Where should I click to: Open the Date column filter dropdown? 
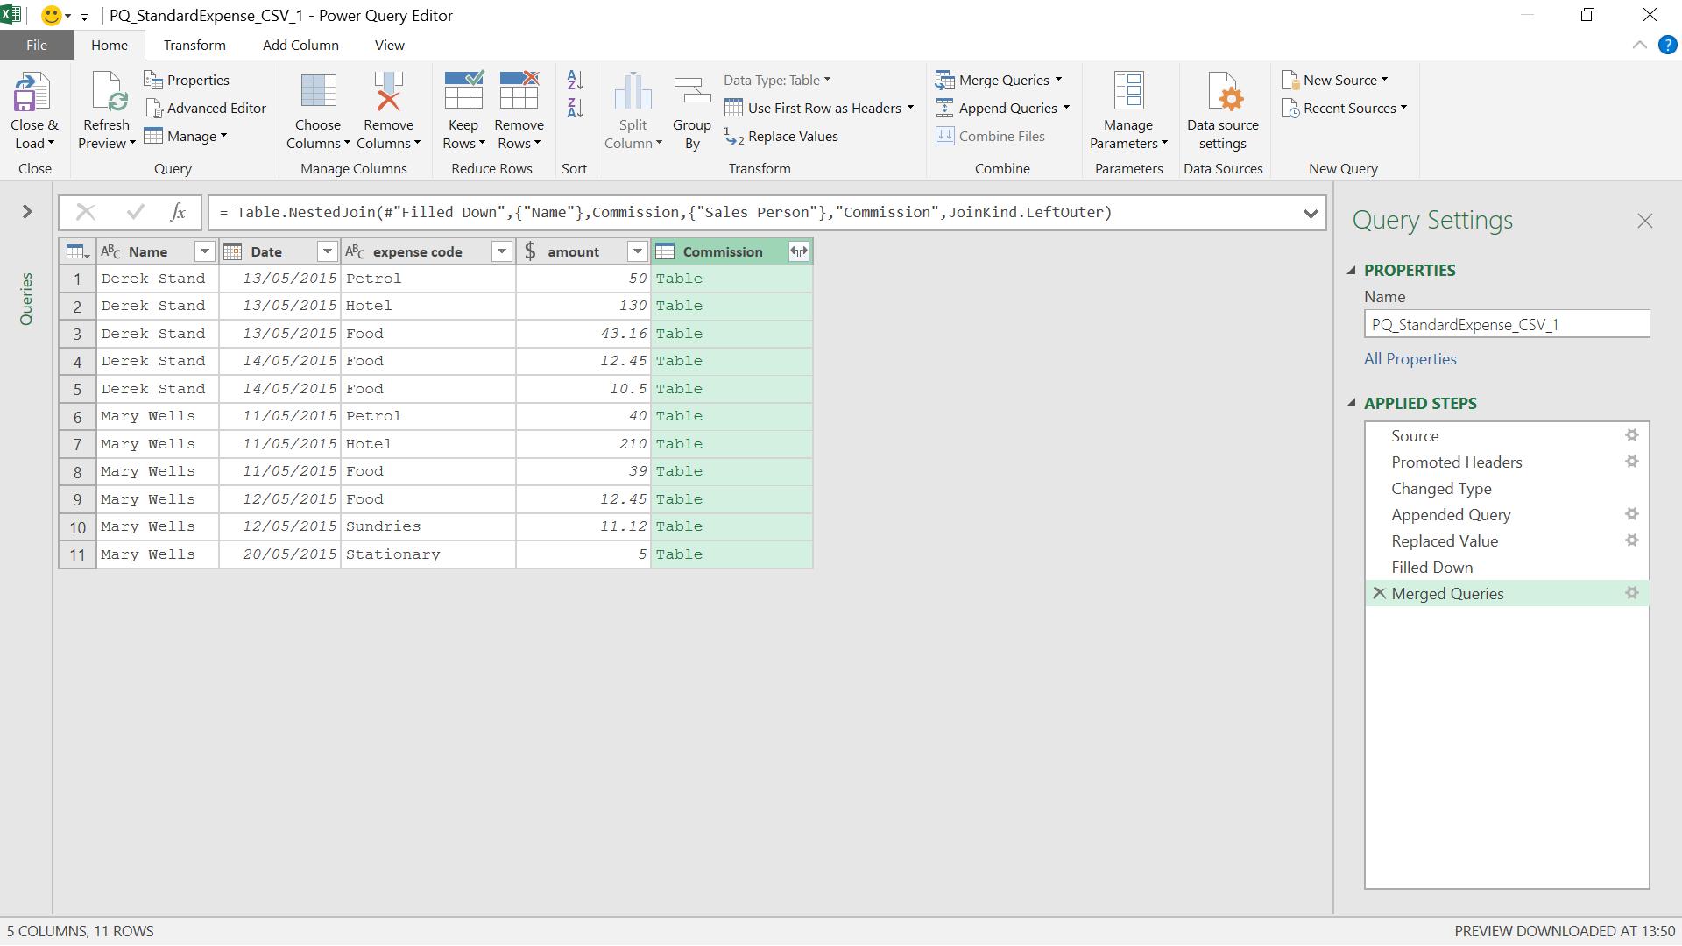tap(327, 252)
